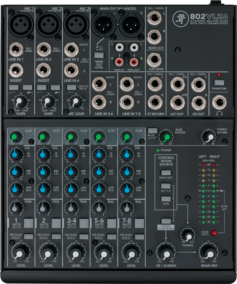The height and width of the screenshot is (284, 237).
Task: Click the headphone output jack
Action: point(219,102)
